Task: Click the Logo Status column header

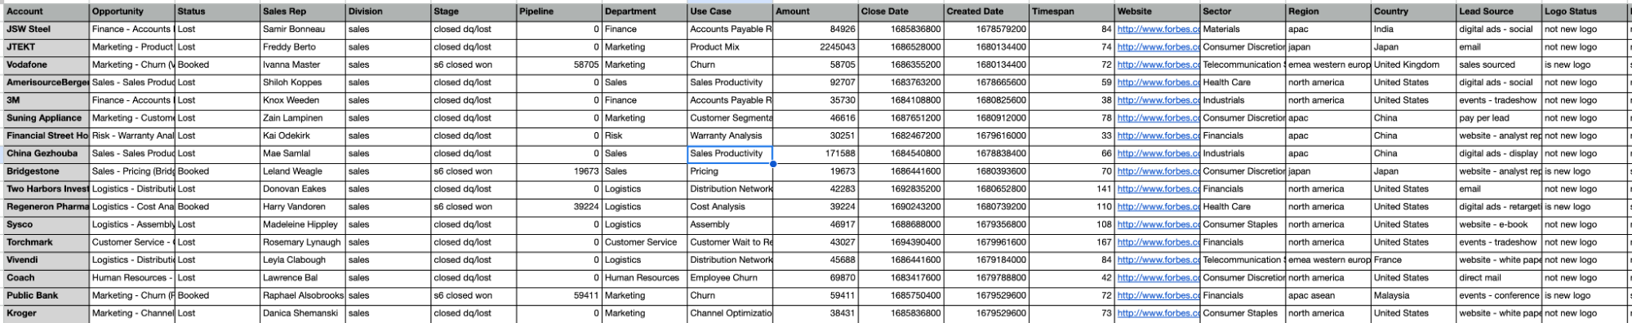Action: coord(1585,11)
